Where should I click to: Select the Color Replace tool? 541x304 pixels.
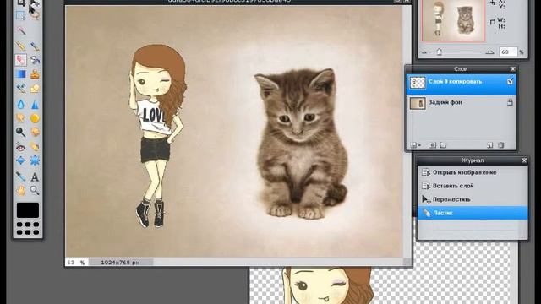coord(21,89)
